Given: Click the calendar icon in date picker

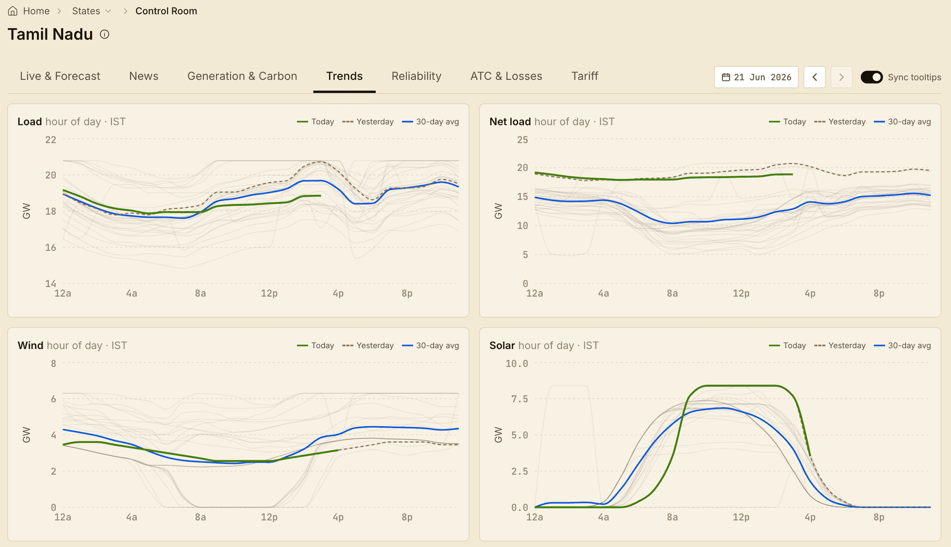Looking at the screenshot, I should click(x=726, y=77).
